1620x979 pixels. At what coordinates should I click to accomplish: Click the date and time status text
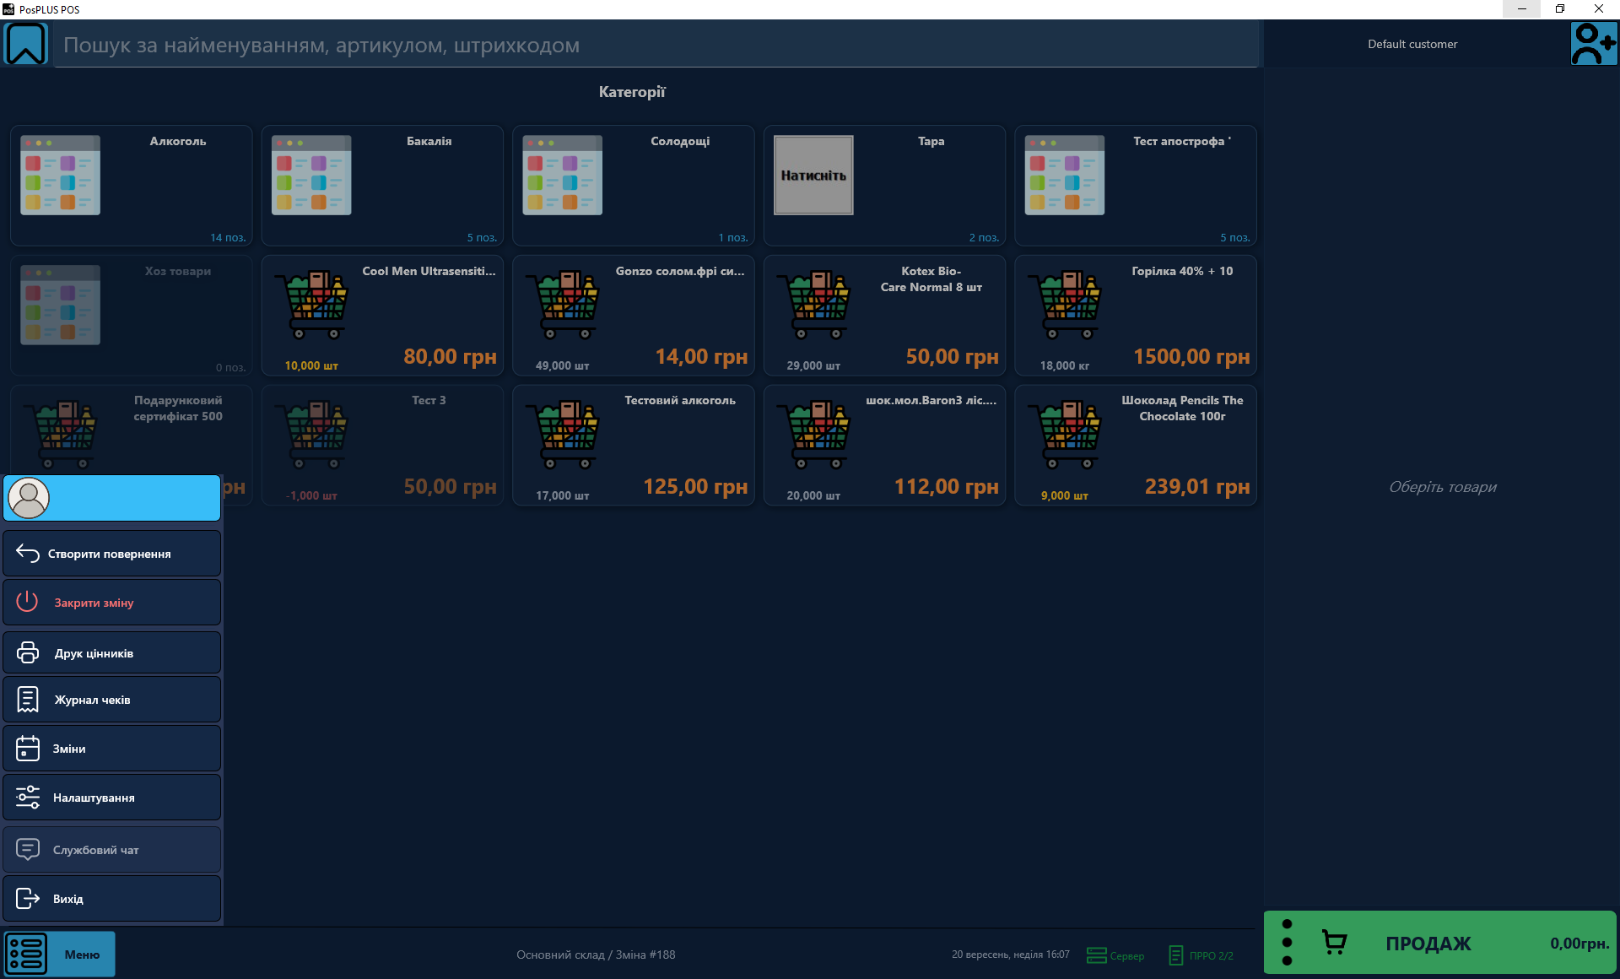click(1010, 955)
